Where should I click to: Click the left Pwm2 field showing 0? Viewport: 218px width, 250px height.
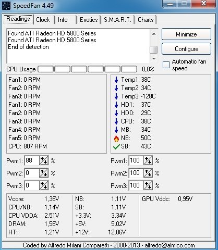pos(32,173)
